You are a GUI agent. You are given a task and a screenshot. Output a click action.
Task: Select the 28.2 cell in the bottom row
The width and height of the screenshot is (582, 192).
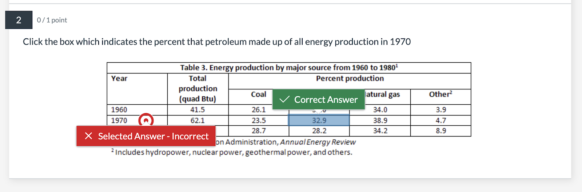point(319,131)
